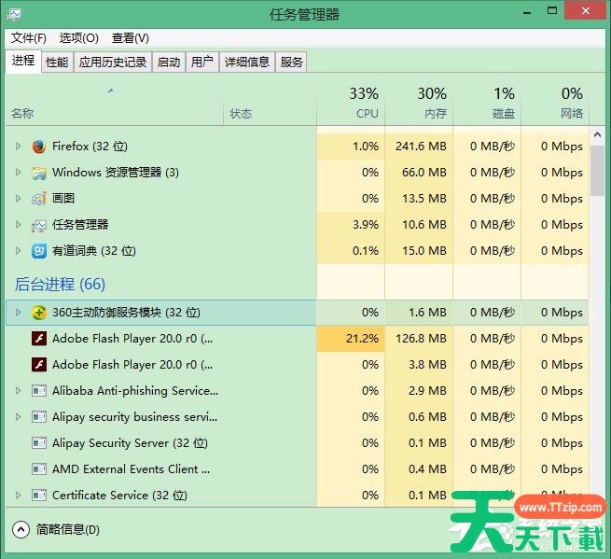
Task: Open the 文件(F) menu
Action: [x=29, y=38]
